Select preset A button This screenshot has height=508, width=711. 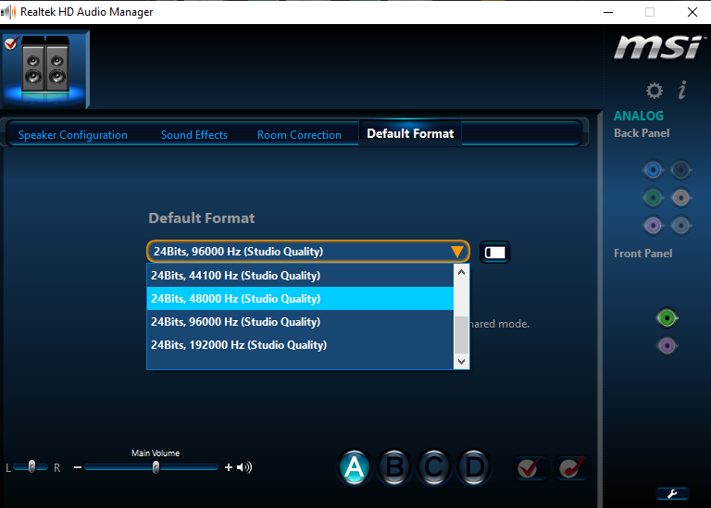pyautogui.click(x=354, y=468)
